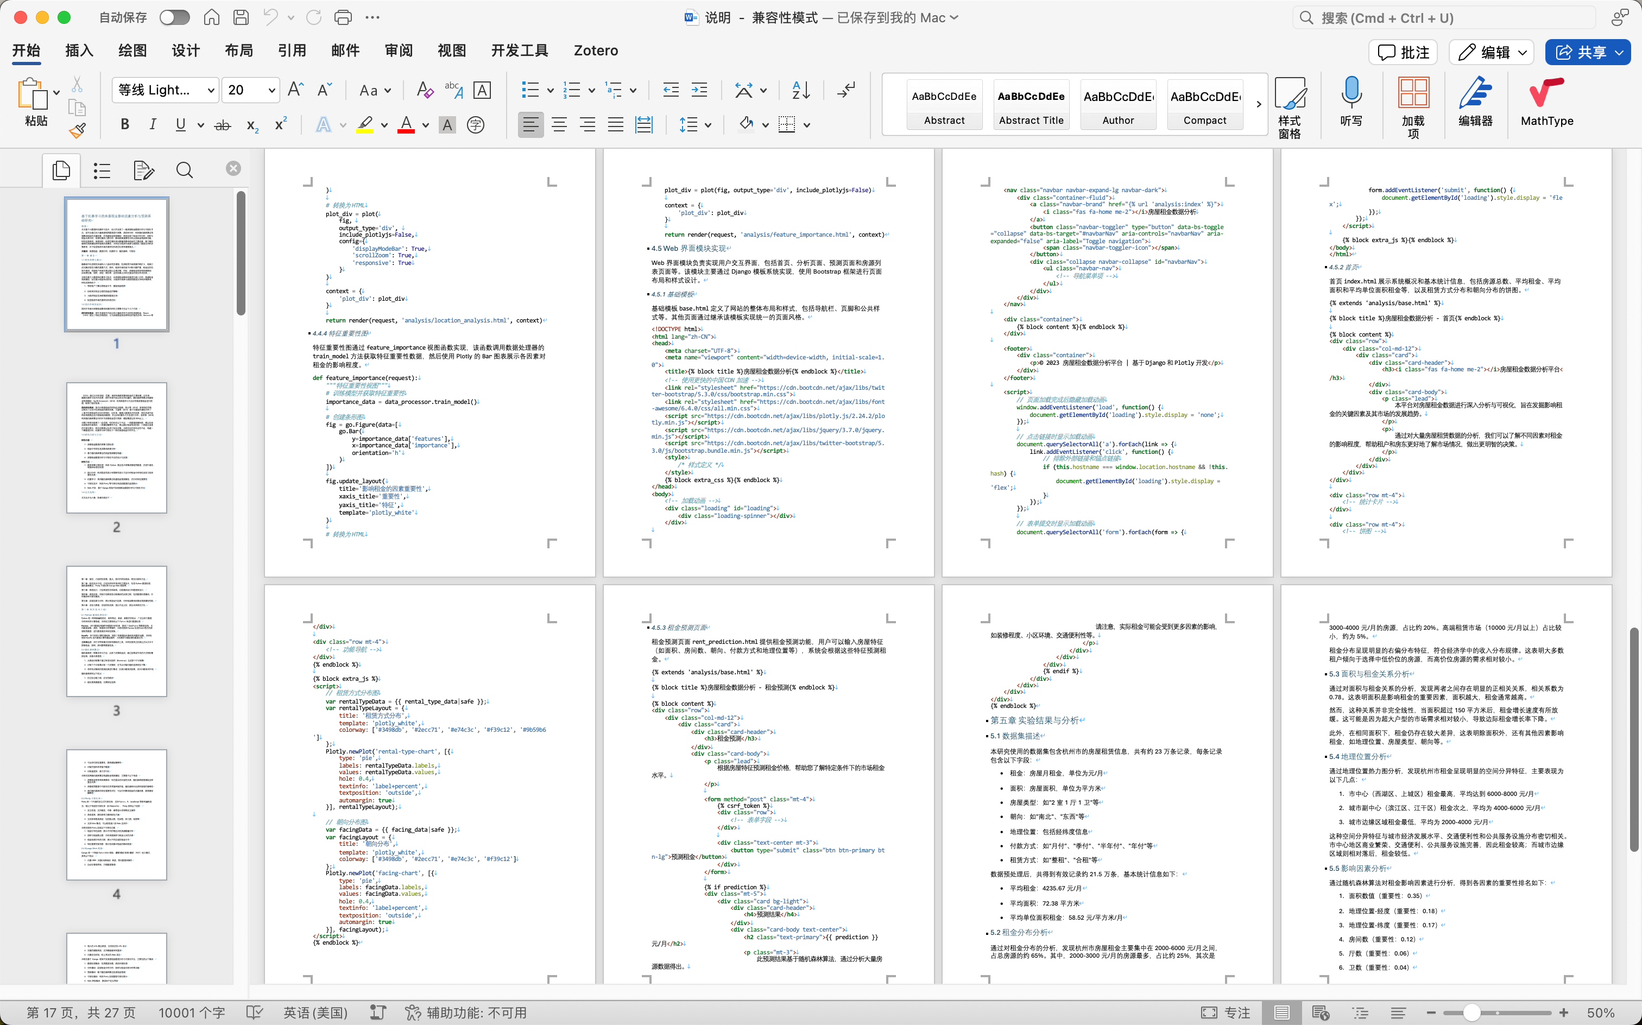Open the navigation pane search tab
Viewport: 1642px width, 1025px height.
point(185,170)
